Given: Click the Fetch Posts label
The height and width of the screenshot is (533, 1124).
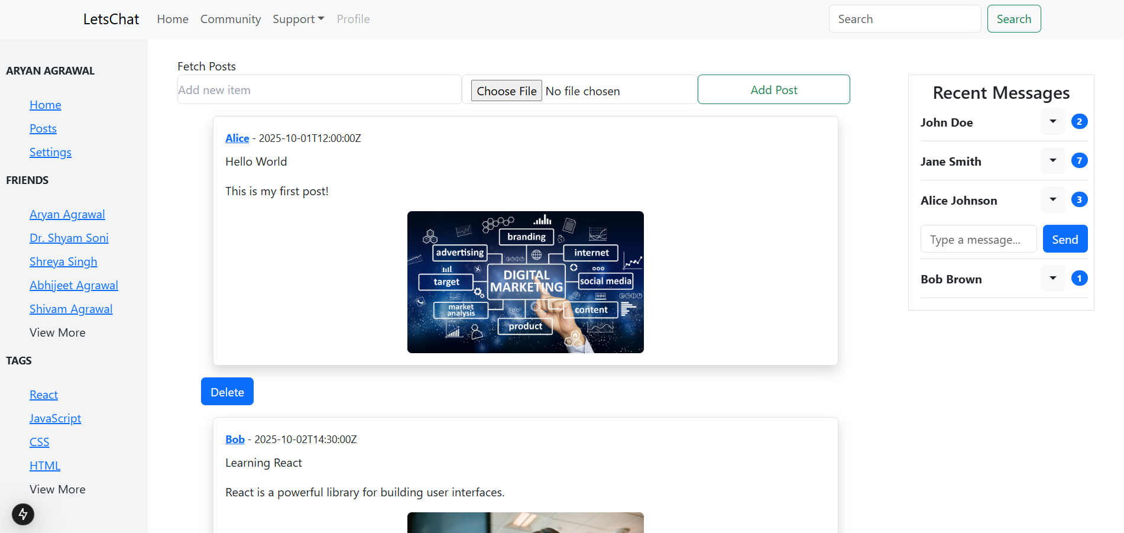Looking at the screenshot, I should (x=206, y=66).
